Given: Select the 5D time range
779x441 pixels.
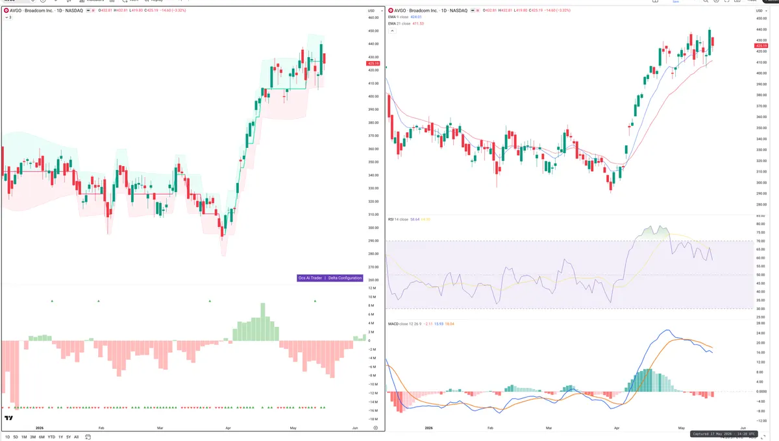Looking at the screenshot, I should (16, 437).
